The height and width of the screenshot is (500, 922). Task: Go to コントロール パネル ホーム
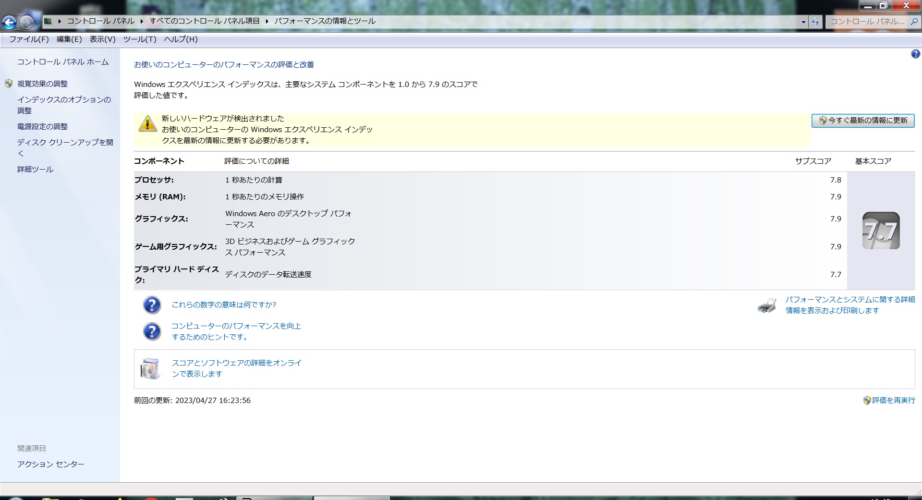pyautogui.click(x=63, y=62)
